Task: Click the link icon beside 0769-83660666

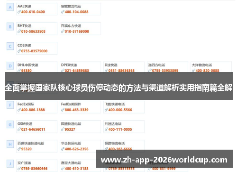Action: point(19,169)
